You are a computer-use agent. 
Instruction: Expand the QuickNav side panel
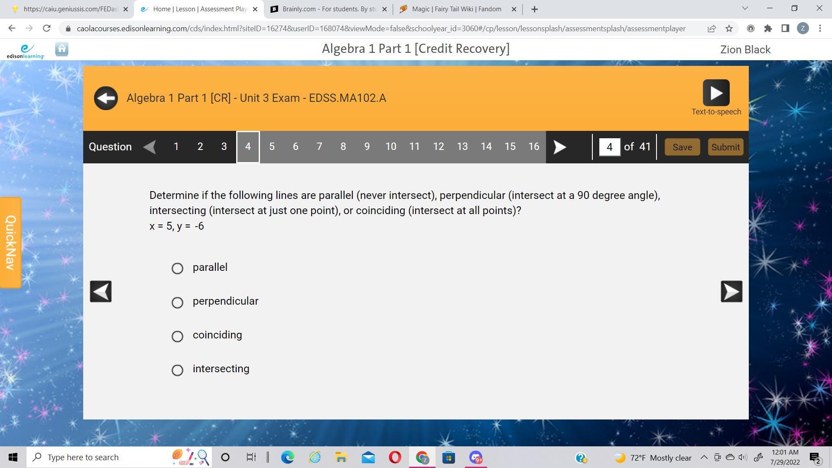point(10,243)
